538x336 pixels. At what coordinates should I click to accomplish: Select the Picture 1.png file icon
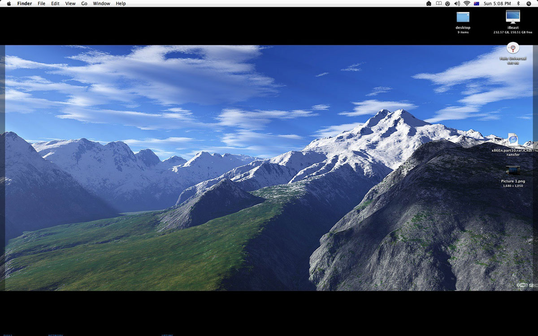(x=513, y=170)
